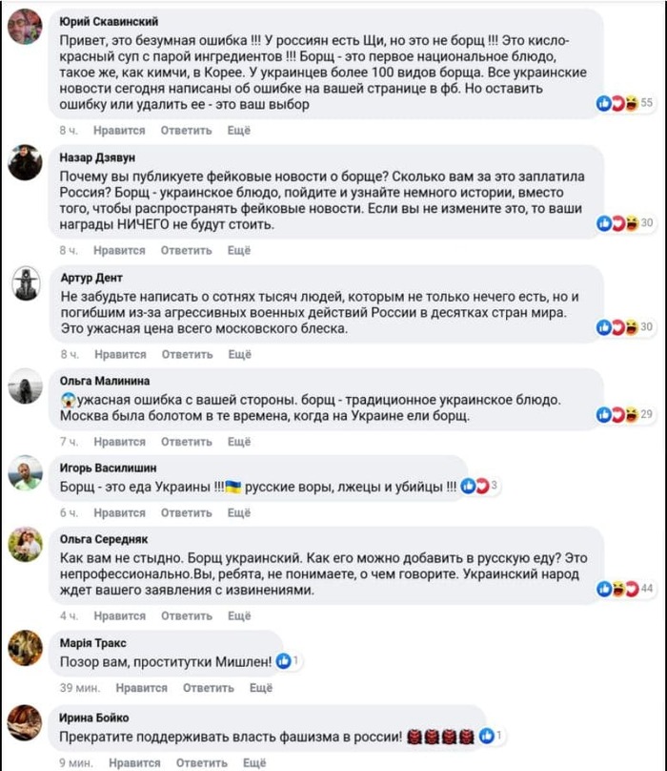View reaction icons on Назар Дзявун's comment
The height and width of the screenshot is (771, 667).
(624, 222)
